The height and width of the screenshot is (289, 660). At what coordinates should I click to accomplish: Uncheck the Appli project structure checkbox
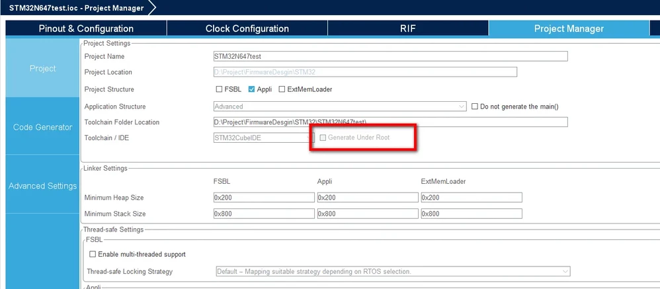(251, 89)
